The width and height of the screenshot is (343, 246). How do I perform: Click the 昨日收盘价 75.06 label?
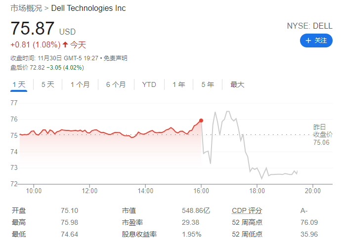pos(322,135)
